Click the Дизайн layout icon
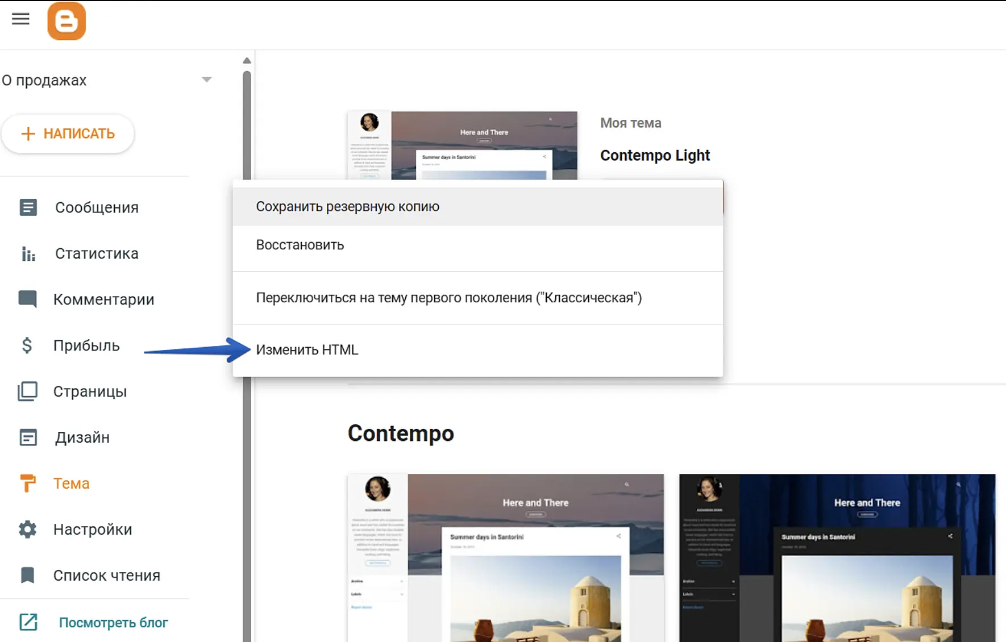Image resolution: width=1006 pixels, height=642 pixels. (28, 437)
